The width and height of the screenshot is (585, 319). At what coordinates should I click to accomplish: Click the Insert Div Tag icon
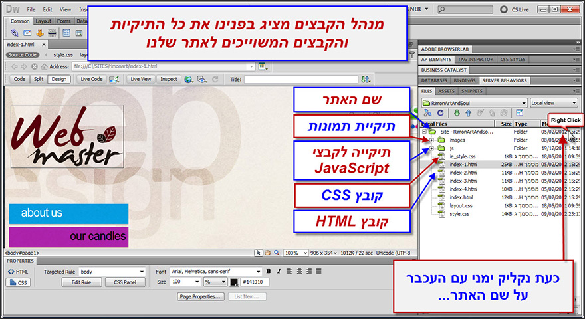(78, 33)
